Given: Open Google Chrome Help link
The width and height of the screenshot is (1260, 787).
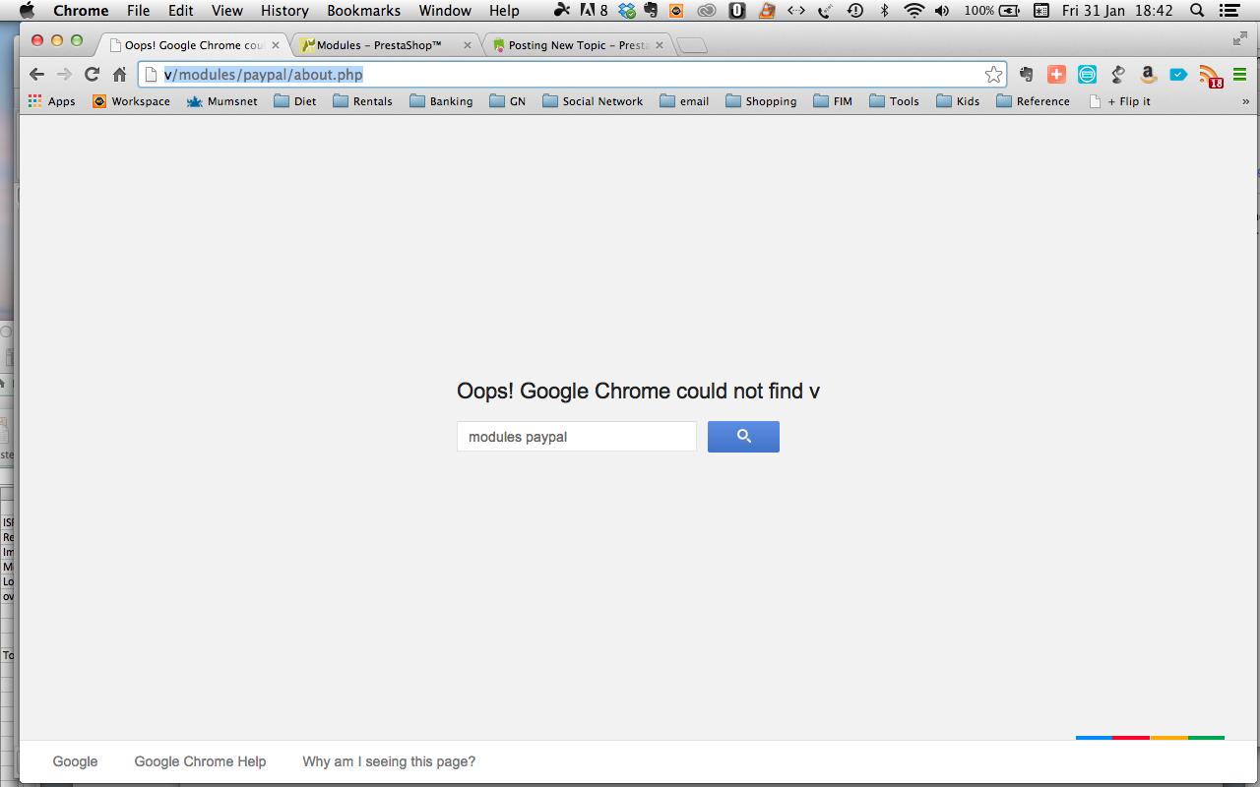Looking at the screenshot, I should point(200,761).
